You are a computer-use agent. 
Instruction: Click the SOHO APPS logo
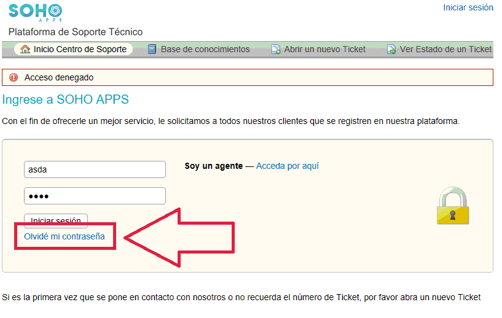35,12
